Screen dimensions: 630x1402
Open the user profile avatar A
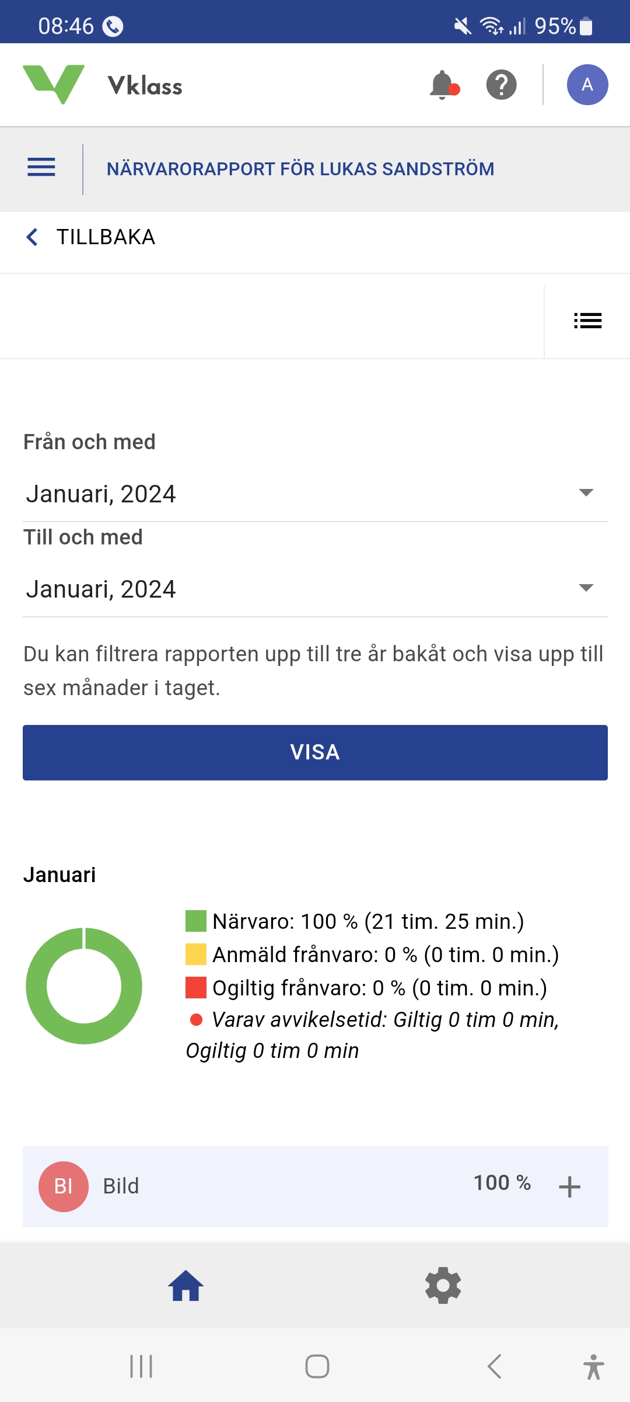click(x=587, y=85)
